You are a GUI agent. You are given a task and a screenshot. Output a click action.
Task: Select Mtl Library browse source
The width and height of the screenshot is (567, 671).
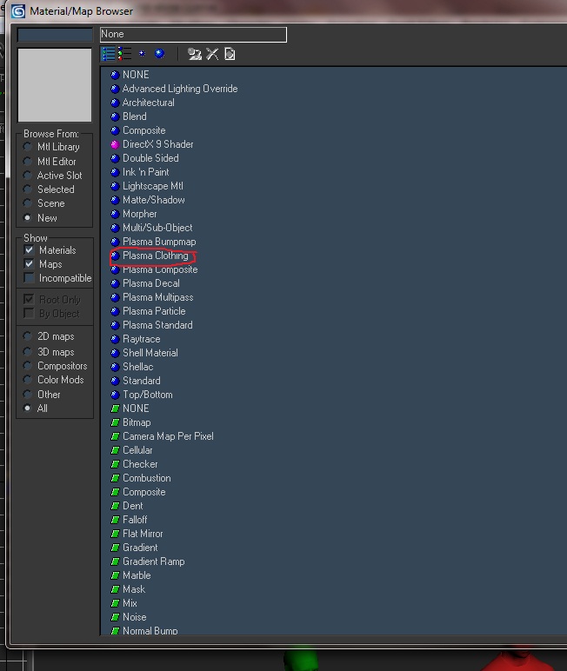point(28,147)
